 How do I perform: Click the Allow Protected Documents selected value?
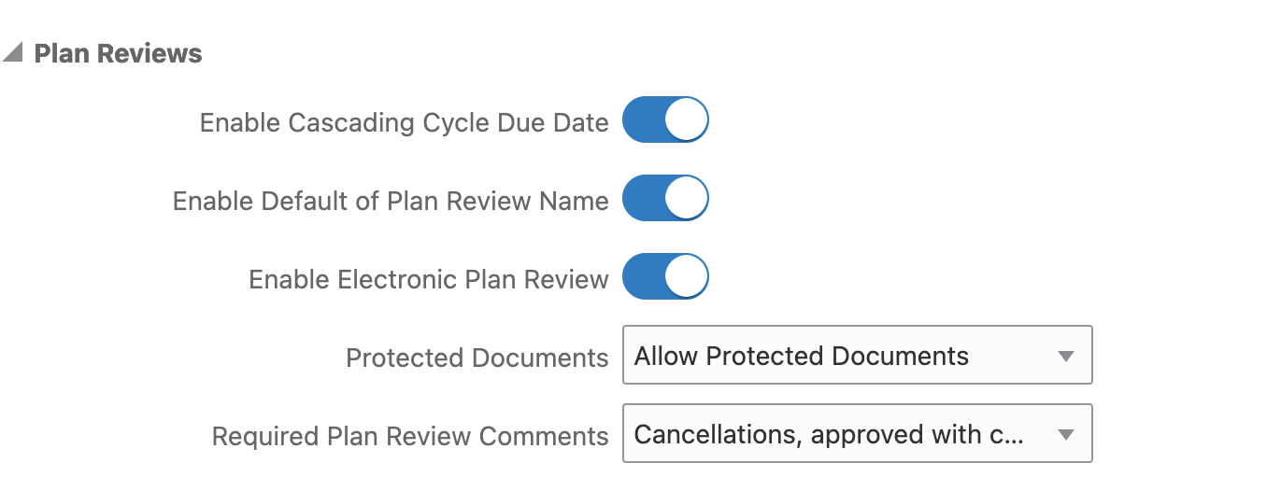801,356
